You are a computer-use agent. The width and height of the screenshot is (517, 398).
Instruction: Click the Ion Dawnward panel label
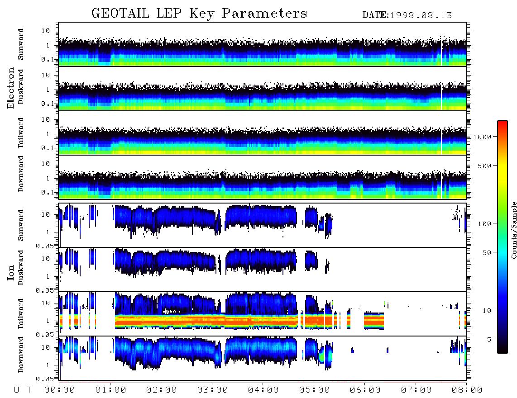[21, 355]
